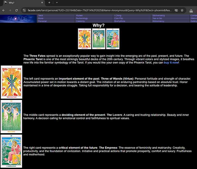The width and height of the screenshot is (197, 169).
Task: Click small Empress card at top right
Action: [x=113, y=39]
